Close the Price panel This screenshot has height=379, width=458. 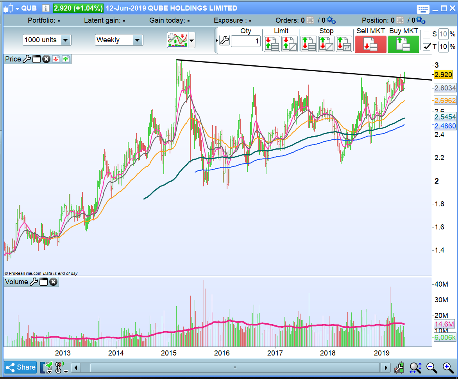(x=46, y=59)
